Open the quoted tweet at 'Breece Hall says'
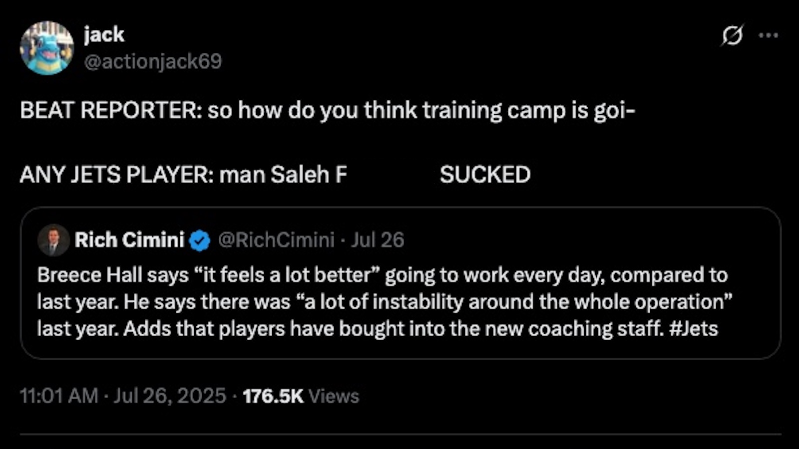 point(112,275)
